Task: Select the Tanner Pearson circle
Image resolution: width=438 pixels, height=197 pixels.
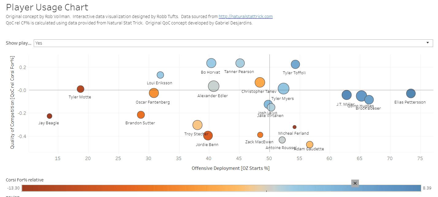Action: 240,63
